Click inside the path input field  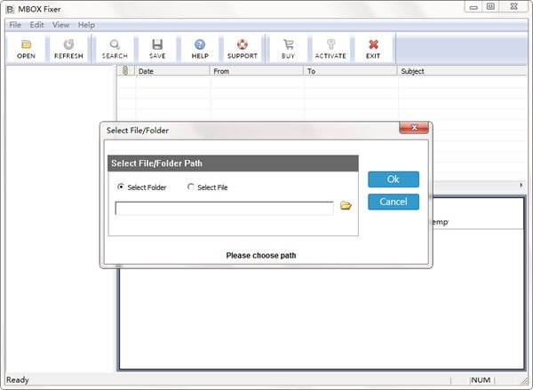click(x=225, y=208)
